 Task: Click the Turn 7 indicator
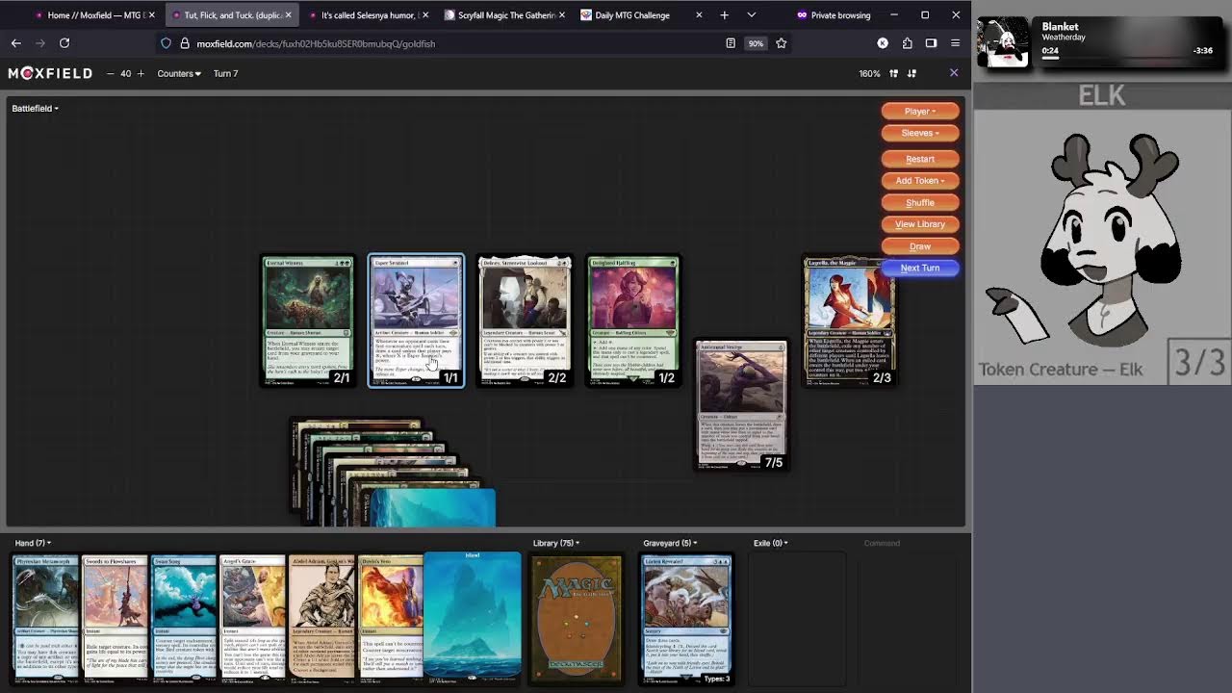coord(225,73)
